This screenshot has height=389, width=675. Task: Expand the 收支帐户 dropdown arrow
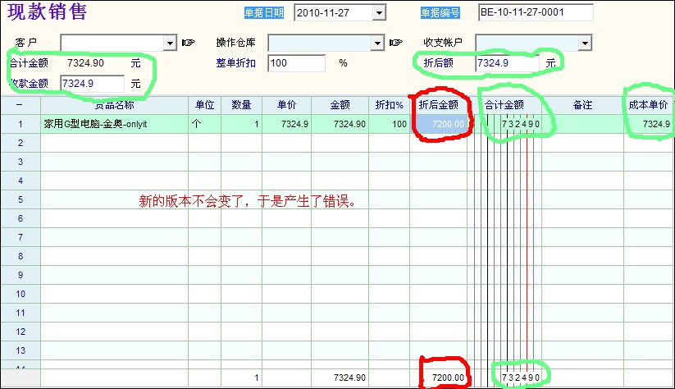click(585, 43)
